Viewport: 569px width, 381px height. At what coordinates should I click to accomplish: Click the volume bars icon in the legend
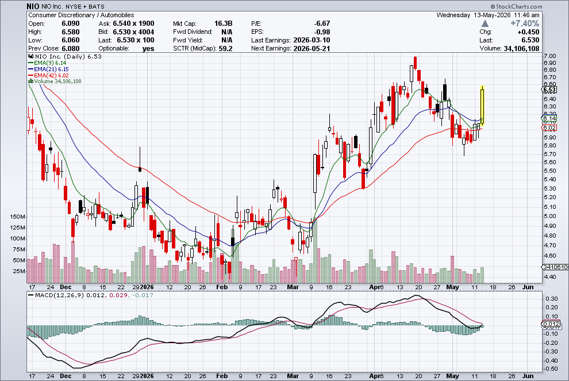[30, 81]
